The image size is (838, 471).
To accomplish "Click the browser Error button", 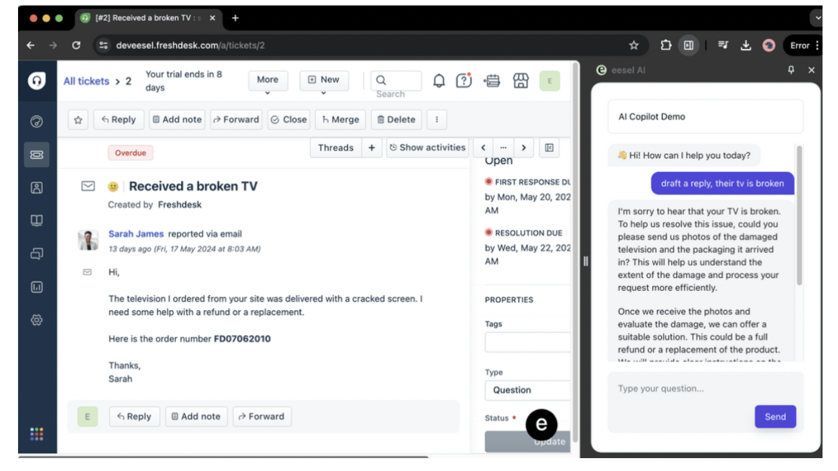I will pyautogui.click(x=804, y=45).
